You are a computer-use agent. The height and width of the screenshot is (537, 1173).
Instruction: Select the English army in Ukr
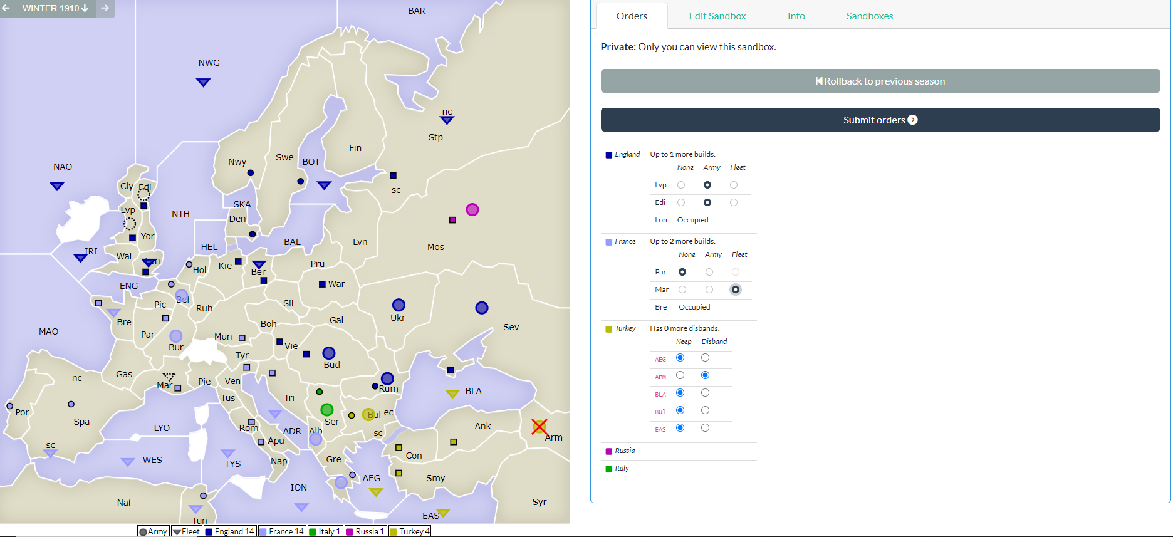click(399, 305)
